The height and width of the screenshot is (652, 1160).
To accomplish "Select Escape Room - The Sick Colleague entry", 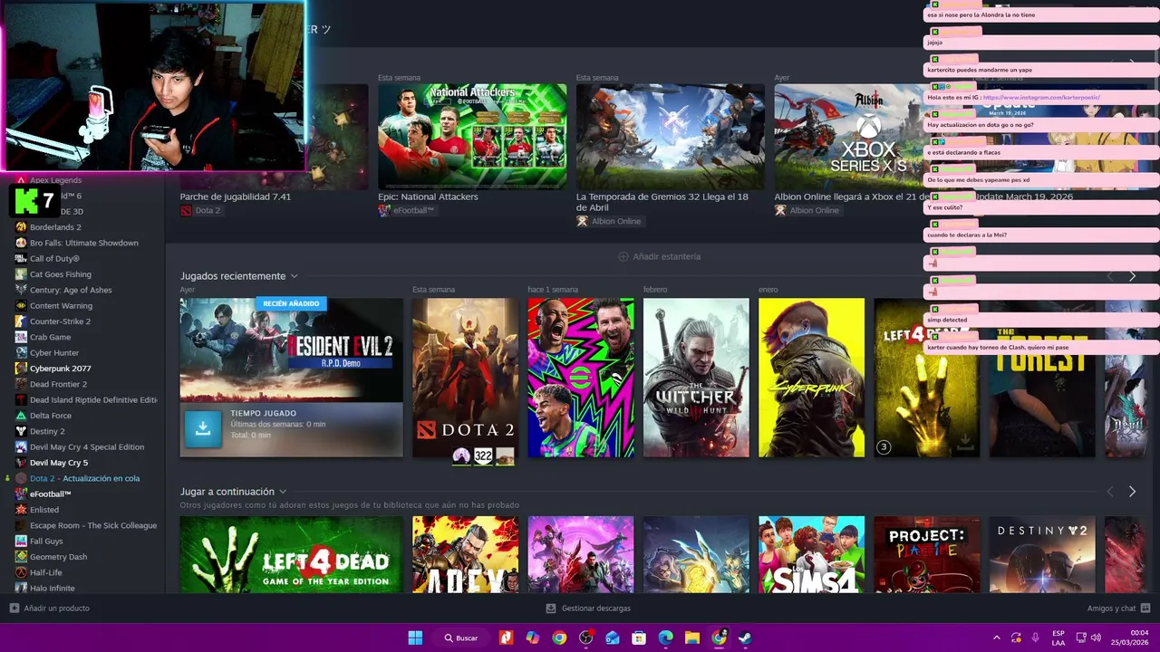I will 93,525.
